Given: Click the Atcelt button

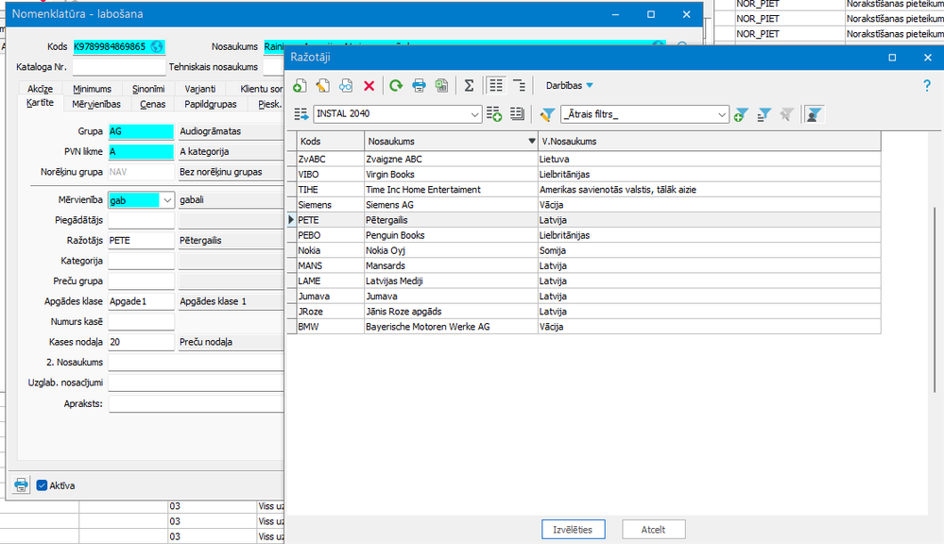Looking at the screenshot, I should tap(653, 530).
